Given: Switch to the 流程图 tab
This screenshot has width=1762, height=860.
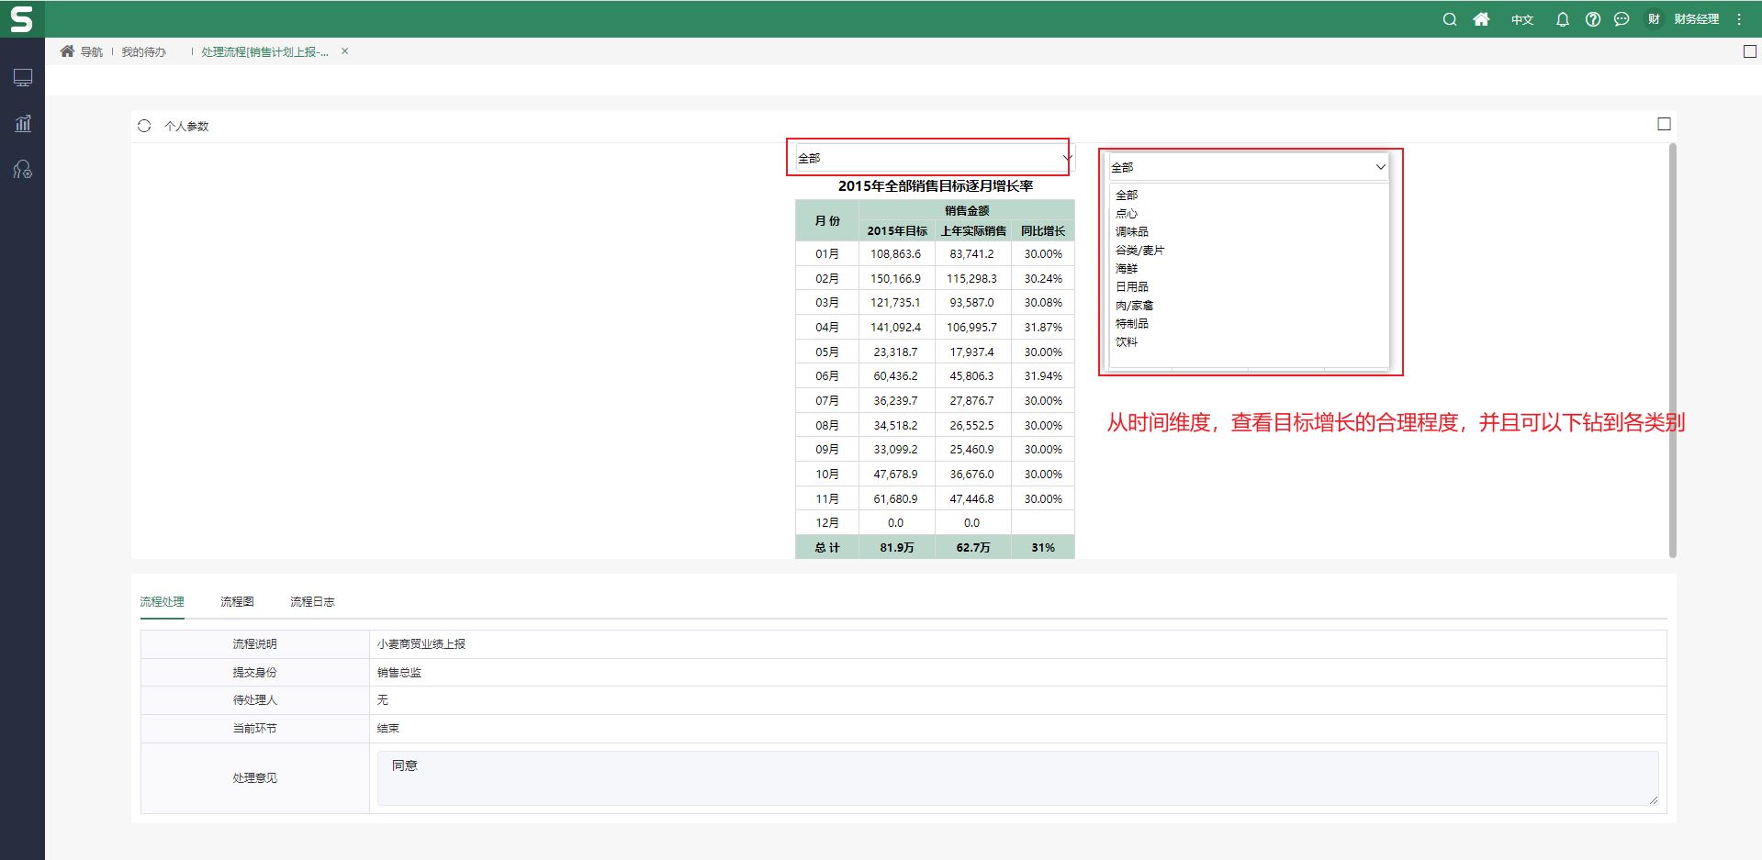Looking at the screenshot, I should coord(237,602).
